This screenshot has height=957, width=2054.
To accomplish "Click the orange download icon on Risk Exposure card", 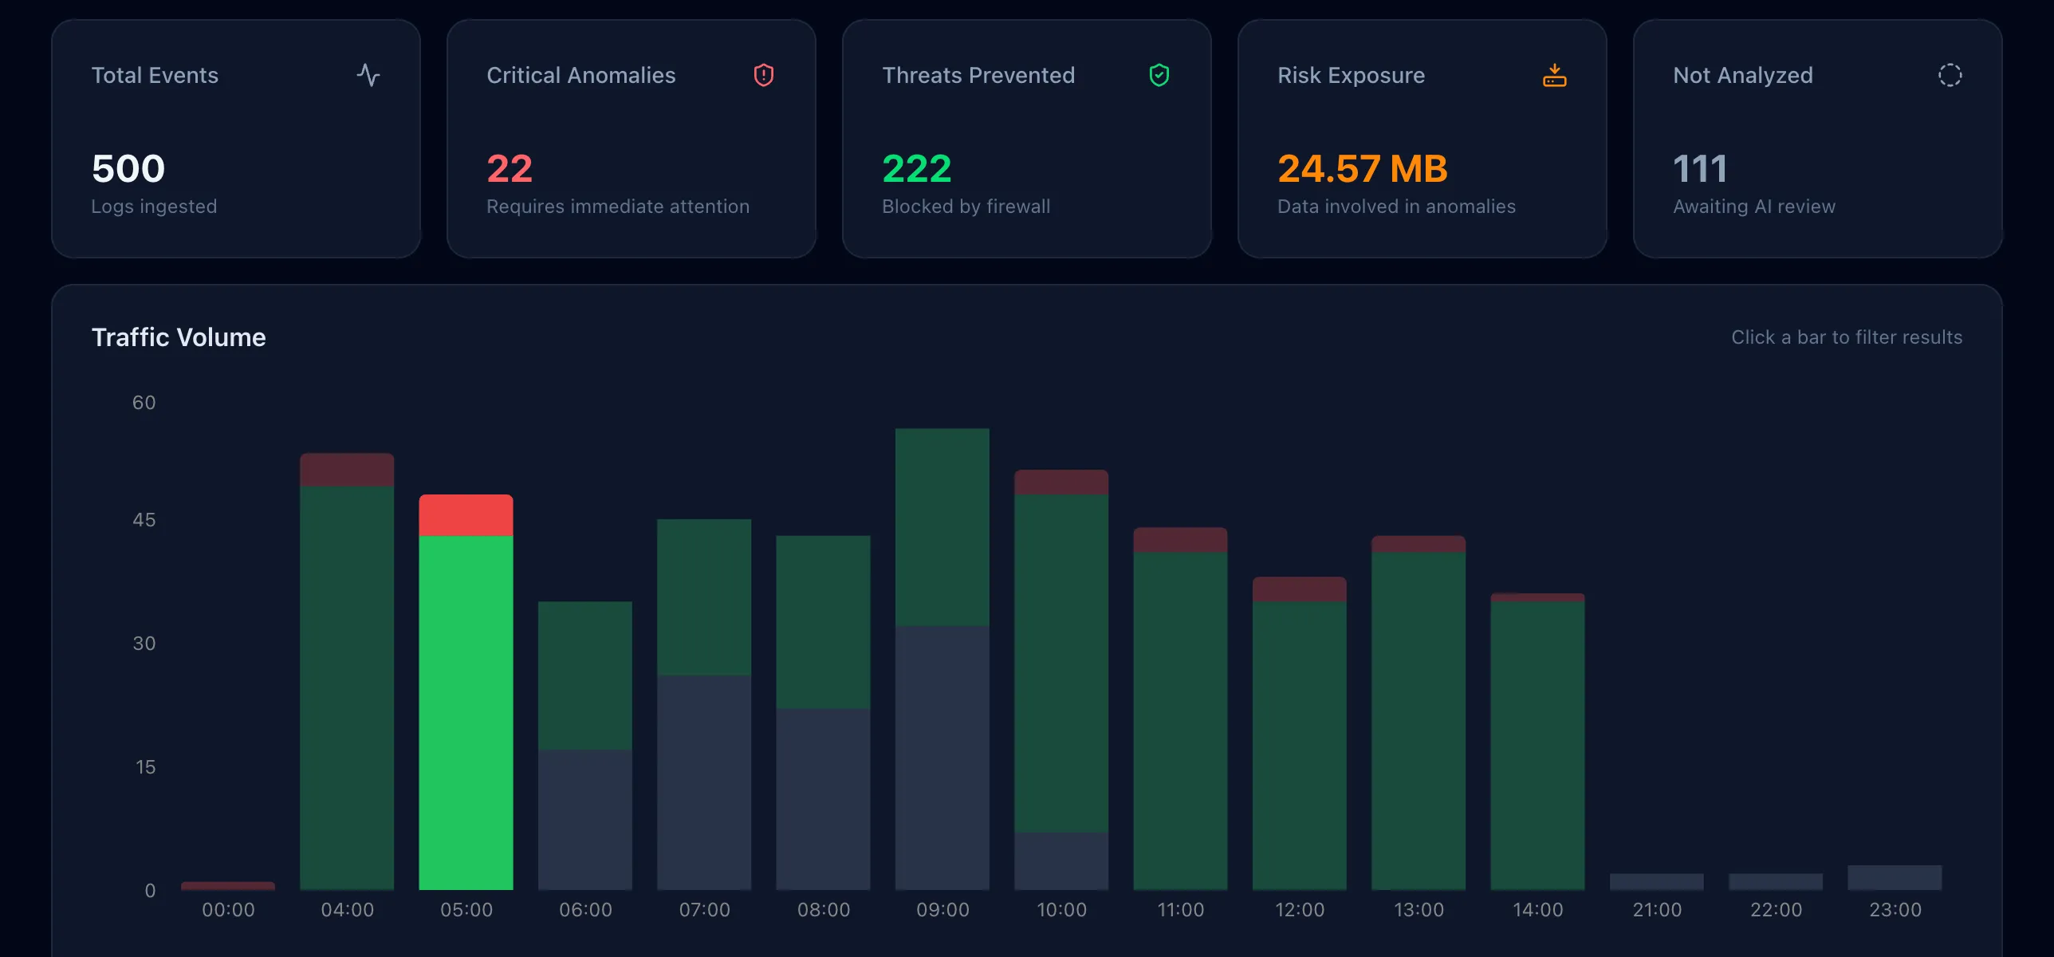I will point(1553,75).
